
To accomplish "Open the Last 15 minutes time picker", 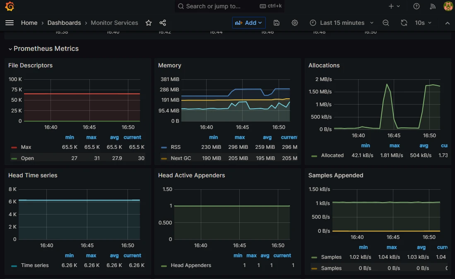I will click(x=342, y=23).
